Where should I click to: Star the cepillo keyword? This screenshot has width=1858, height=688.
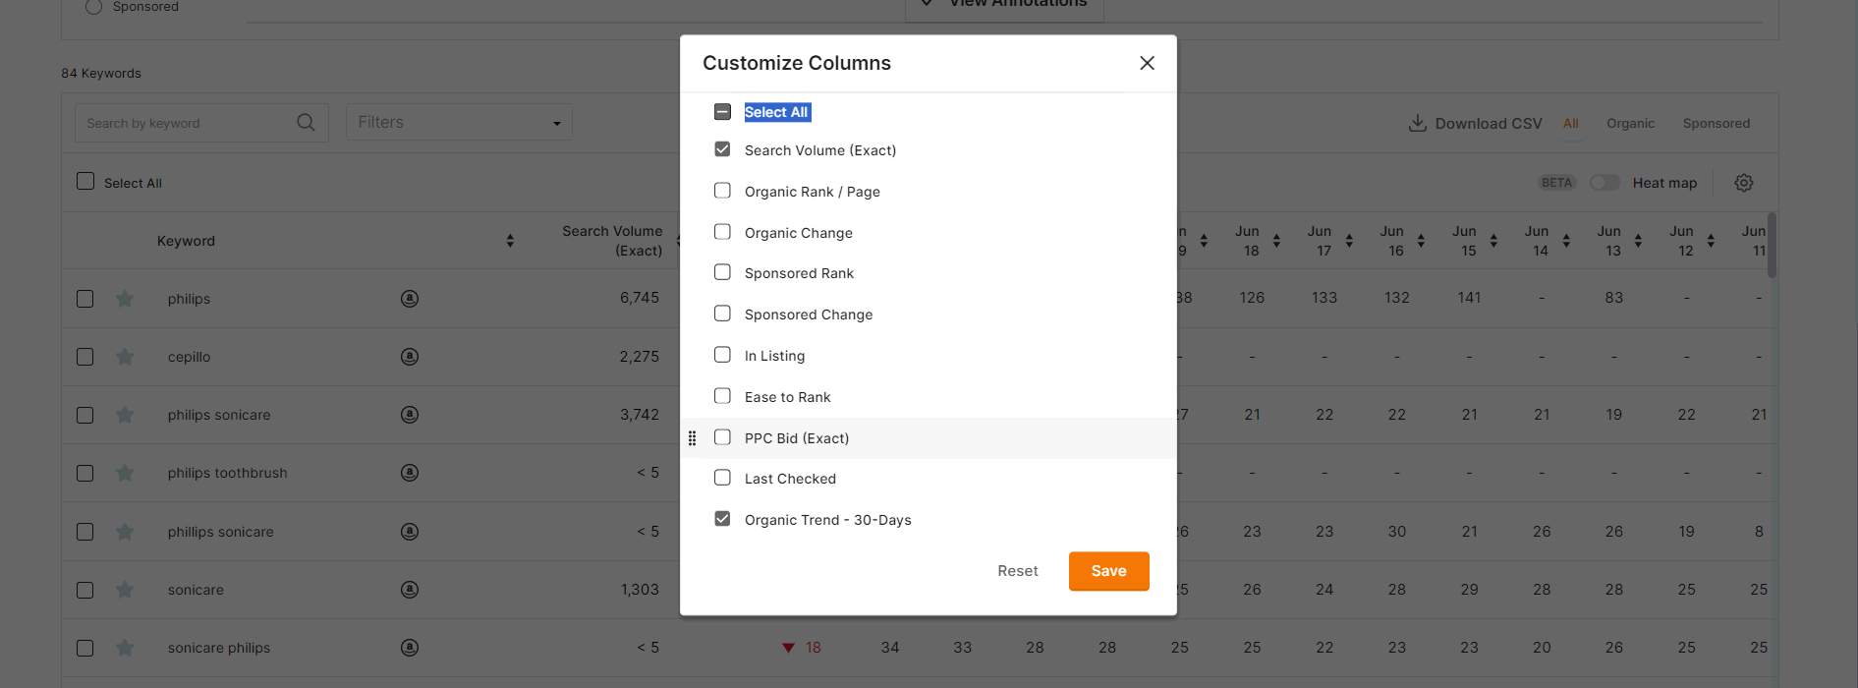[x=125, y=356]
